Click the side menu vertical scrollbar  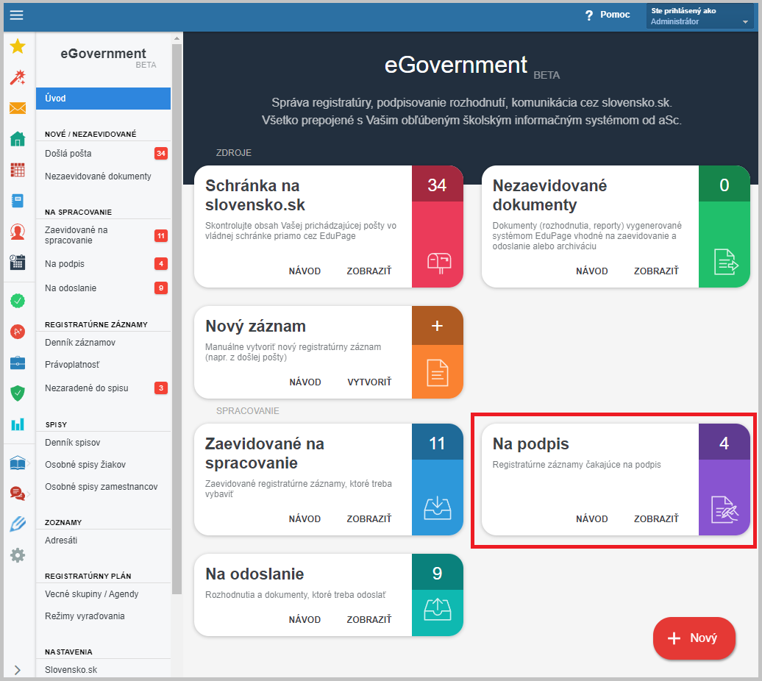(x=177, y=318)
